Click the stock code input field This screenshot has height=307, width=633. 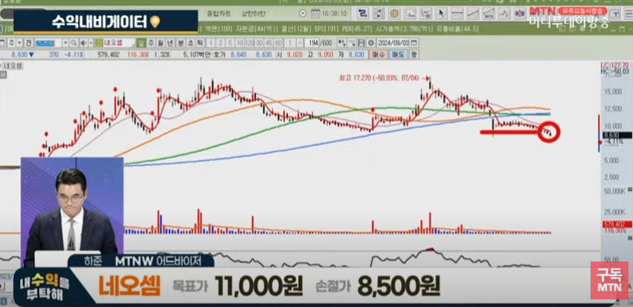(x=49, y=42)
